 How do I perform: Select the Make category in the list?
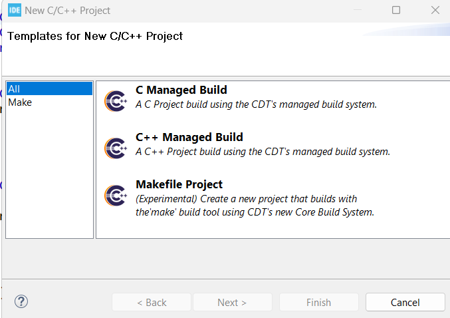click(x=20, y=102)
